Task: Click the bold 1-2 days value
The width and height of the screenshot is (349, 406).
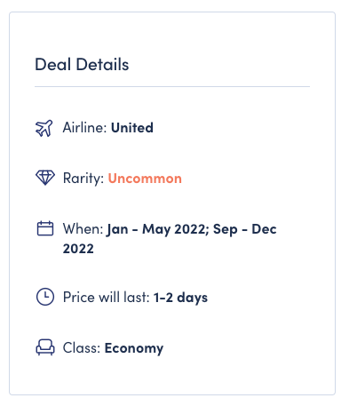Action: coord(180,298)
